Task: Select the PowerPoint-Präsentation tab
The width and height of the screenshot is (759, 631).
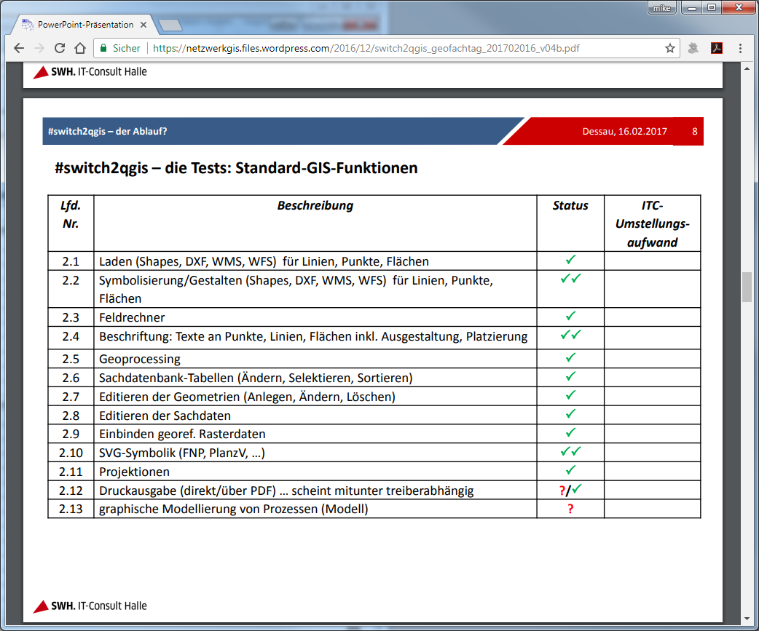Action: (84, 25)
